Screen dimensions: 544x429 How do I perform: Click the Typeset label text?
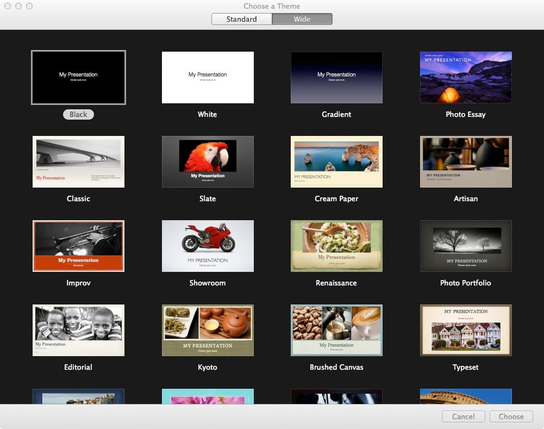point(466,368)
